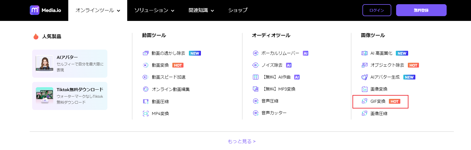This screenshot has width=471, height=150.
Task: Click the Media.io logo icon
Action: [35, 10]
